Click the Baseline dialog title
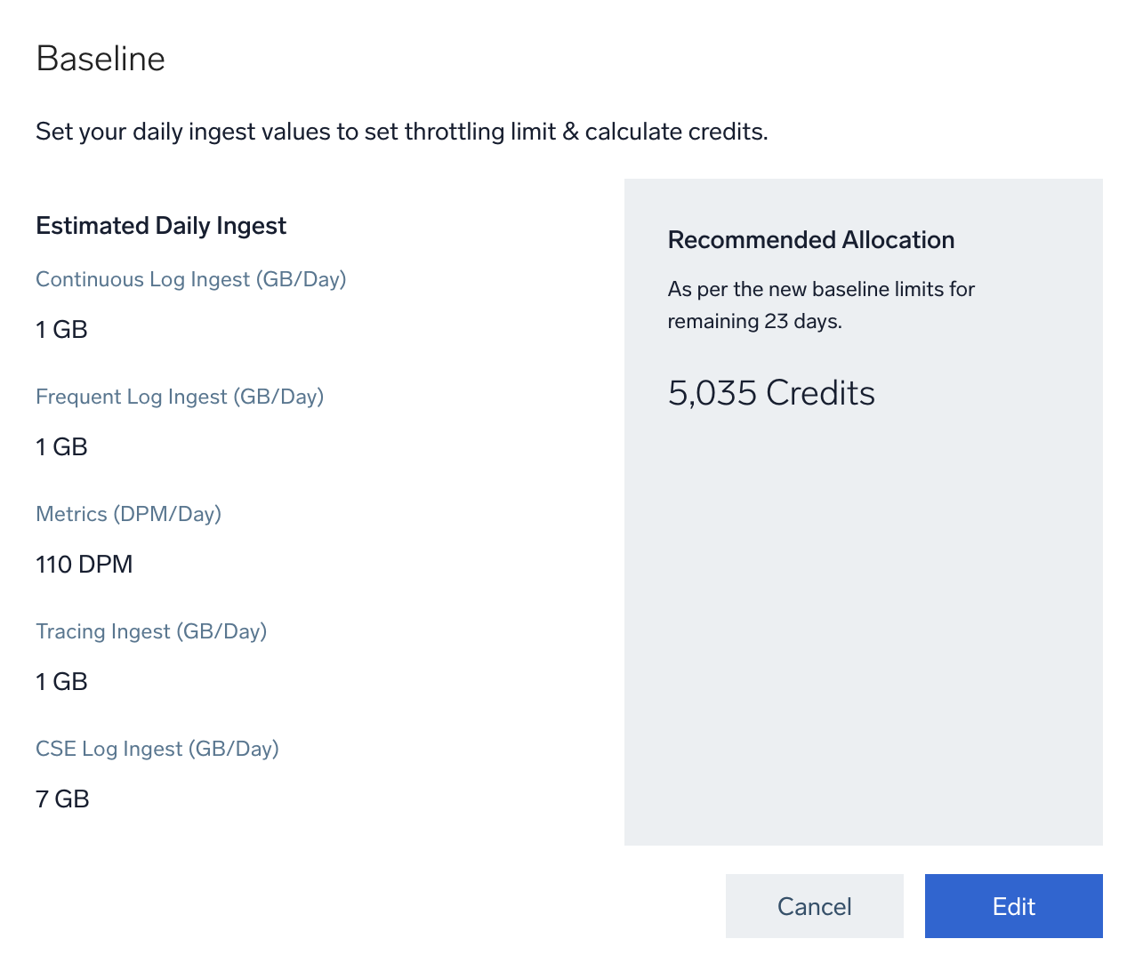Viewport: 1135px width, 971px height. (x=101, y=59)
